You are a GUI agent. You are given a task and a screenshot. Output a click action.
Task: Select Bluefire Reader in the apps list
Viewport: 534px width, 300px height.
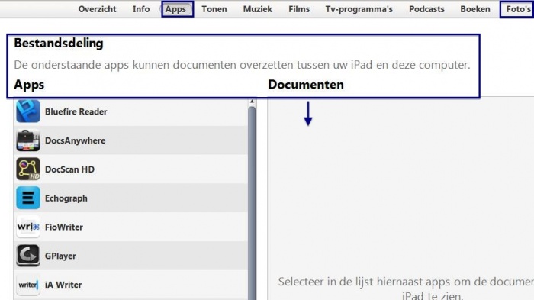pos(130,111)
